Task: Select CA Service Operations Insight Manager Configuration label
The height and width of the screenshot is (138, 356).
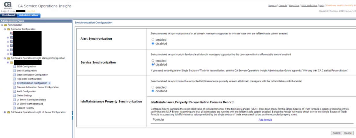Action: click(x=38, y=58)
